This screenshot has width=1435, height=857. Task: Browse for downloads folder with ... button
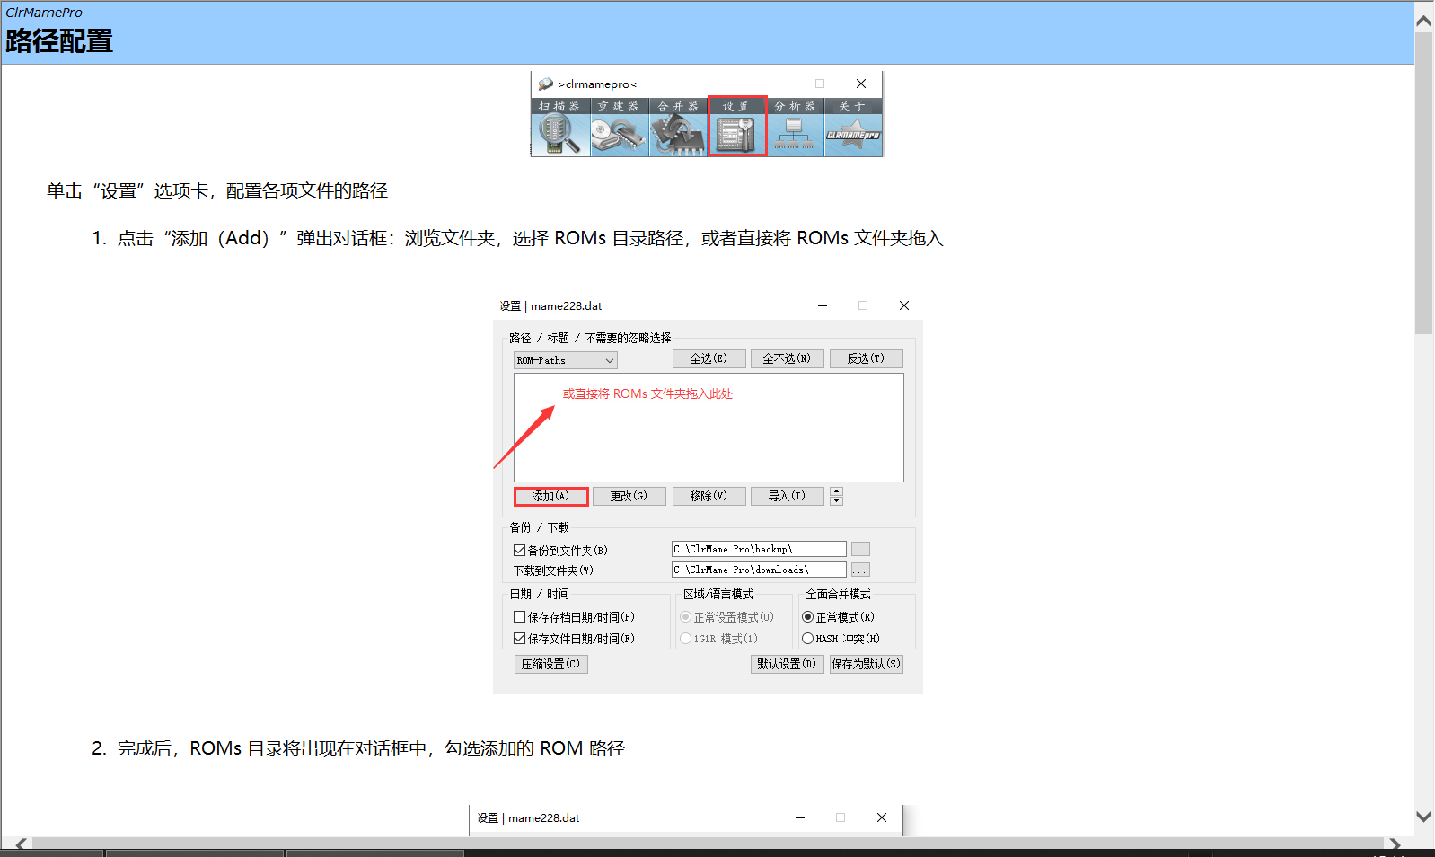860,570
